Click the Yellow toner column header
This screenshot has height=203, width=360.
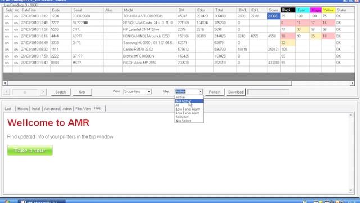pos(328,10)
